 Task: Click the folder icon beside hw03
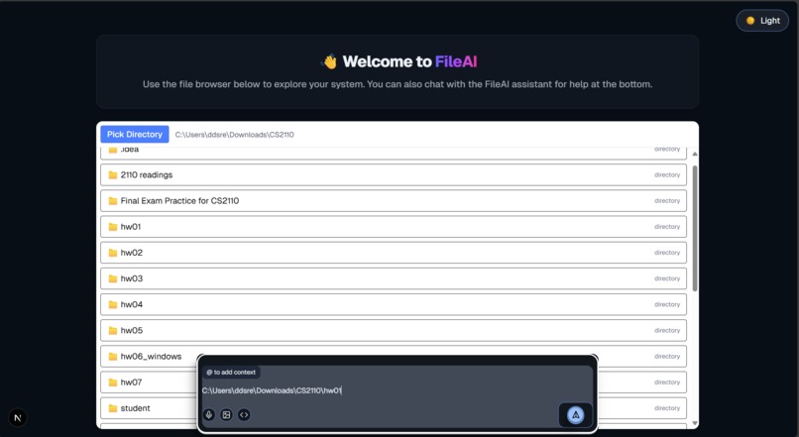click(x=113, y=278)
